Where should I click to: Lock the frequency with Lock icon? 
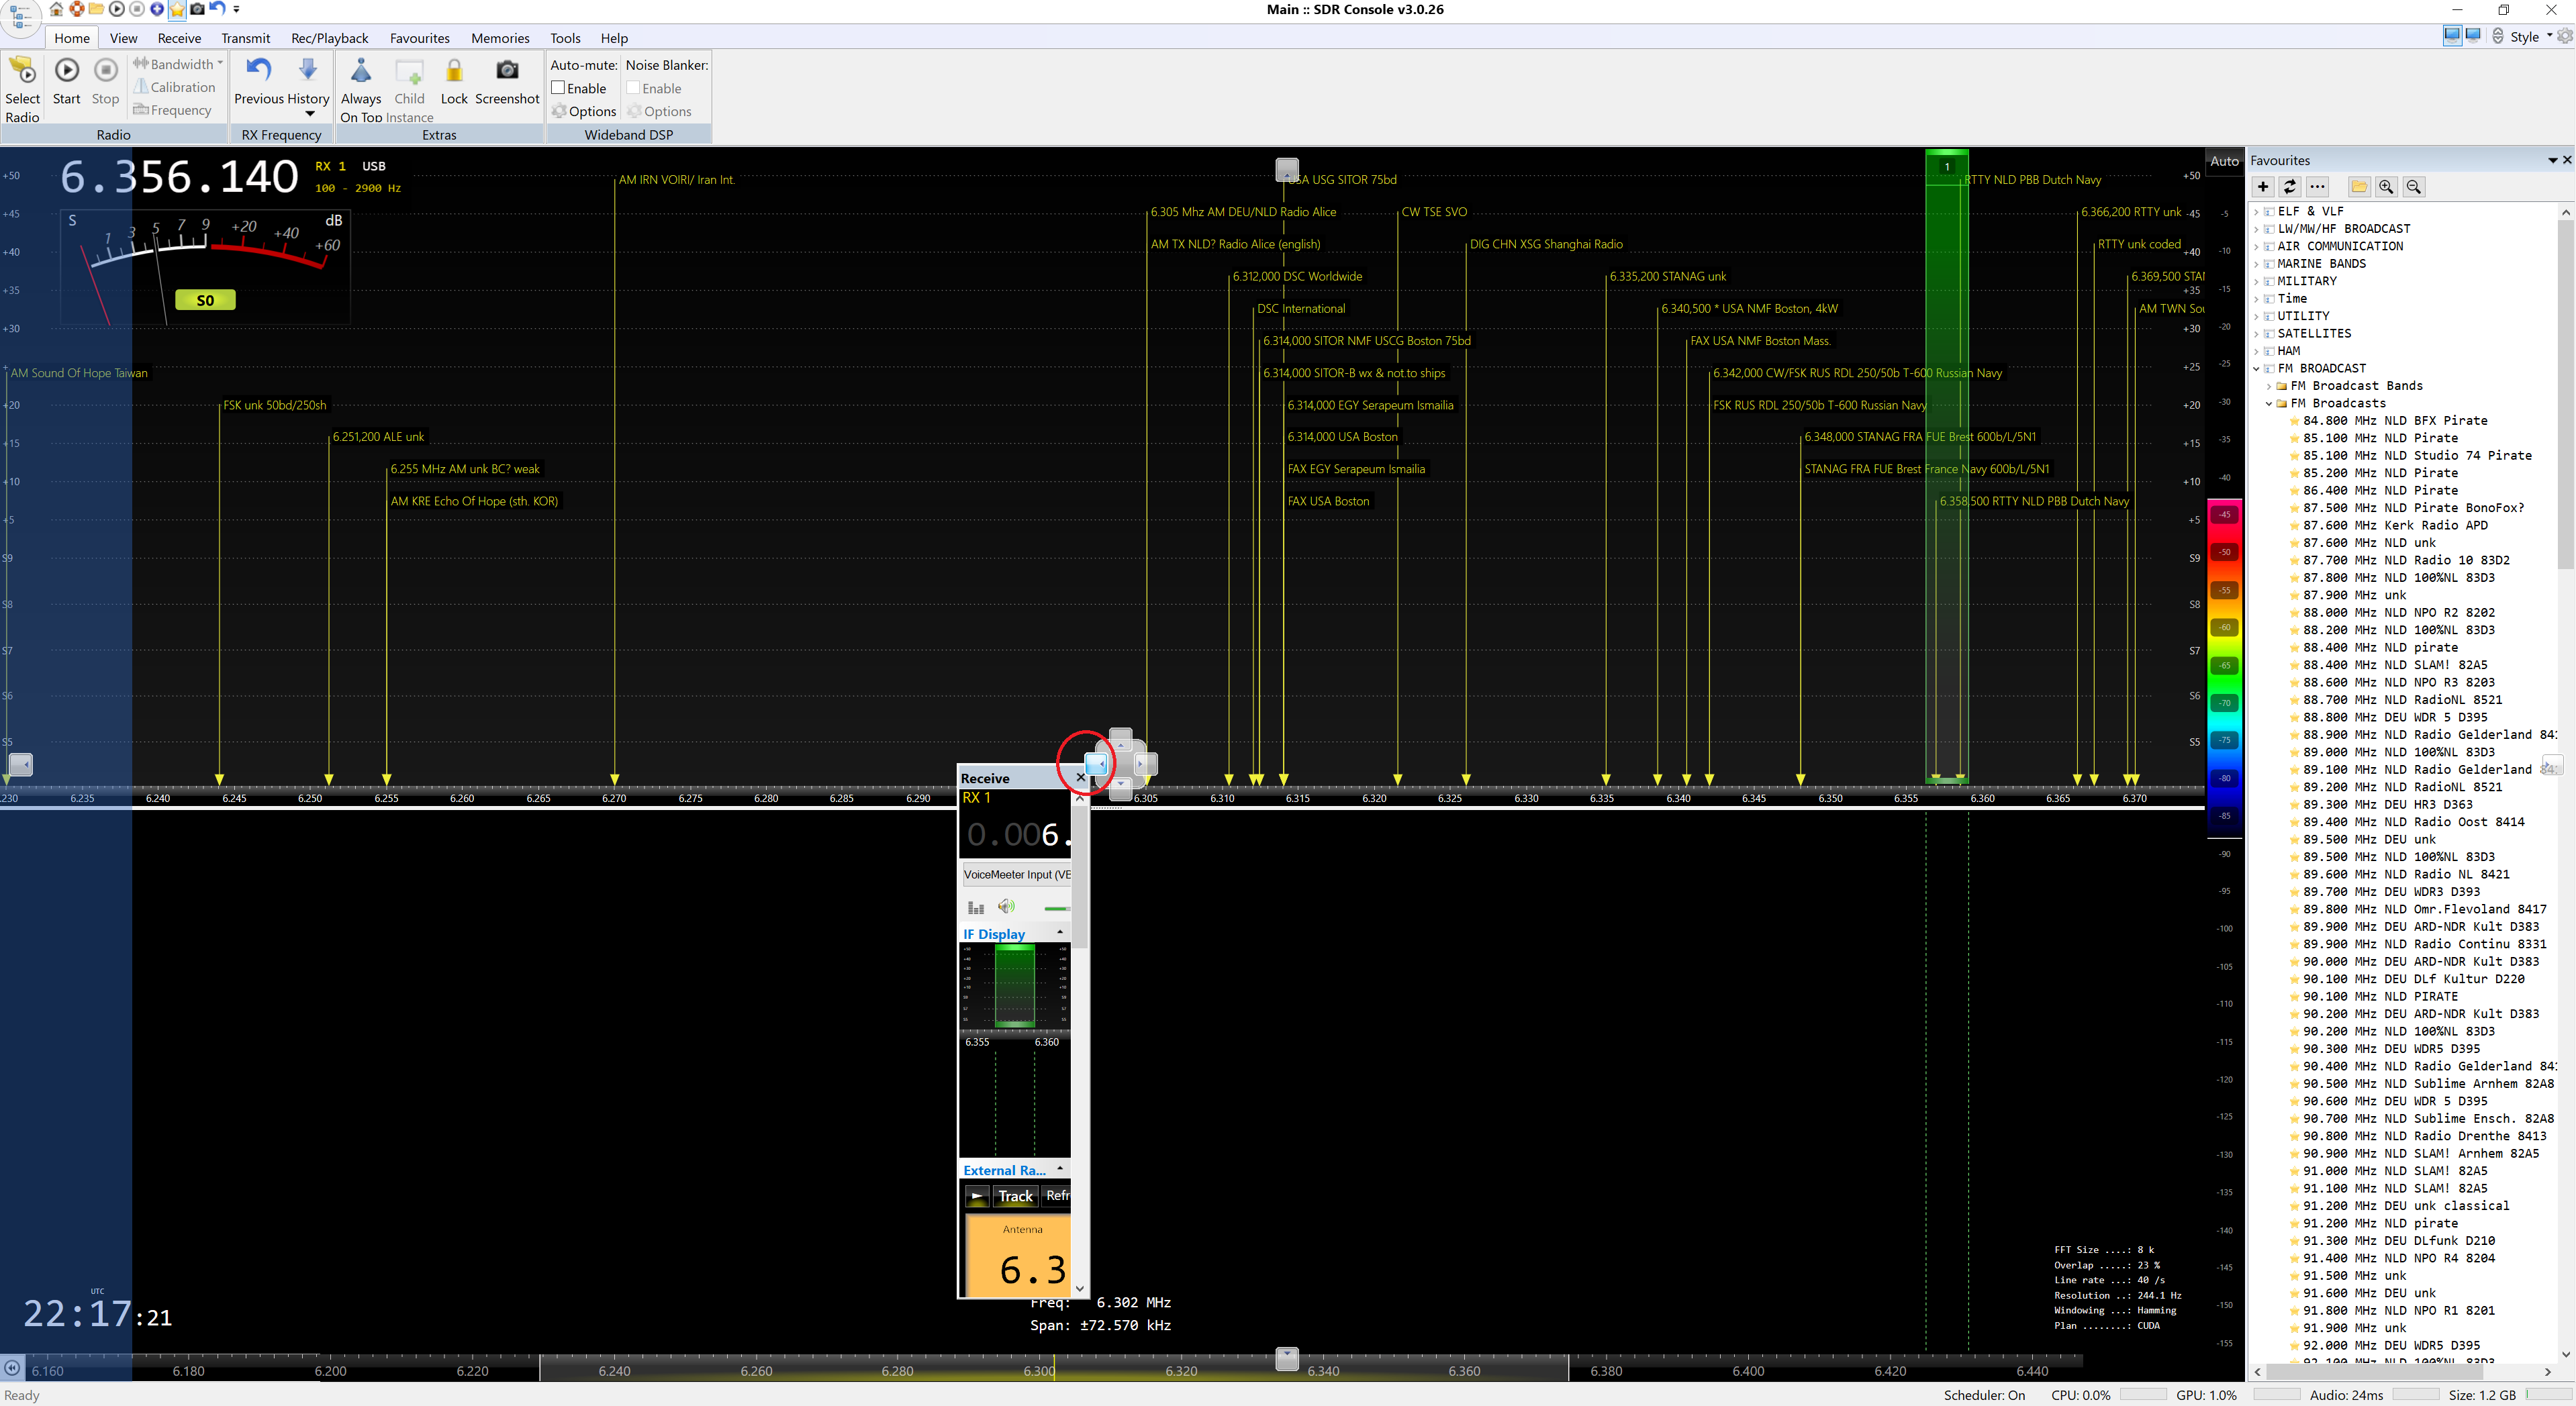click(x=454, y=72)
